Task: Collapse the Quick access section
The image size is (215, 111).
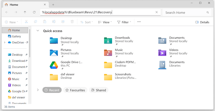Action: click(38, 31)
